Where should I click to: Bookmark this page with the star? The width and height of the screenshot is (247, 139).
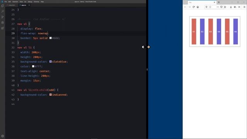coord(225,7)
